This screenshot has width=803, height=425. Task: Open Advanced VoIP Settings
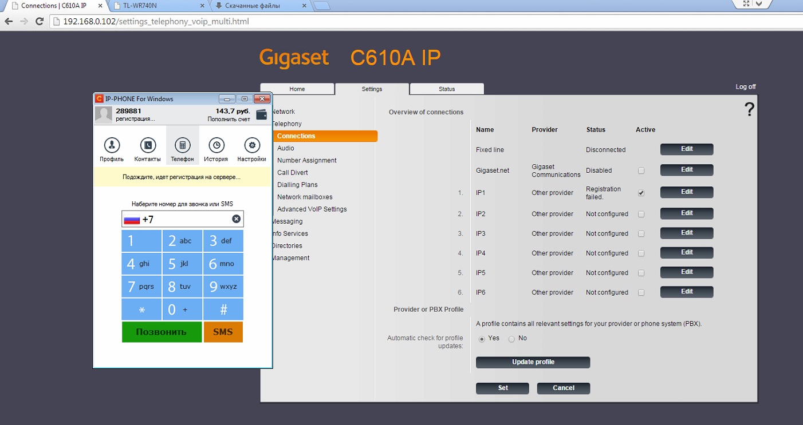[312, 209]
